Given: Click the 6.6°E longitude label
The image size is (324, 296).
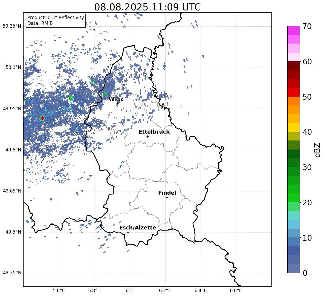Looking at the screenshot, I should [236, 291].
